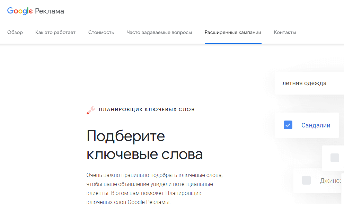This screenshot has height=204, width=344.
Task: Click the heading 'Подберите ключевые слова'
Action: (x=144, y=145)
